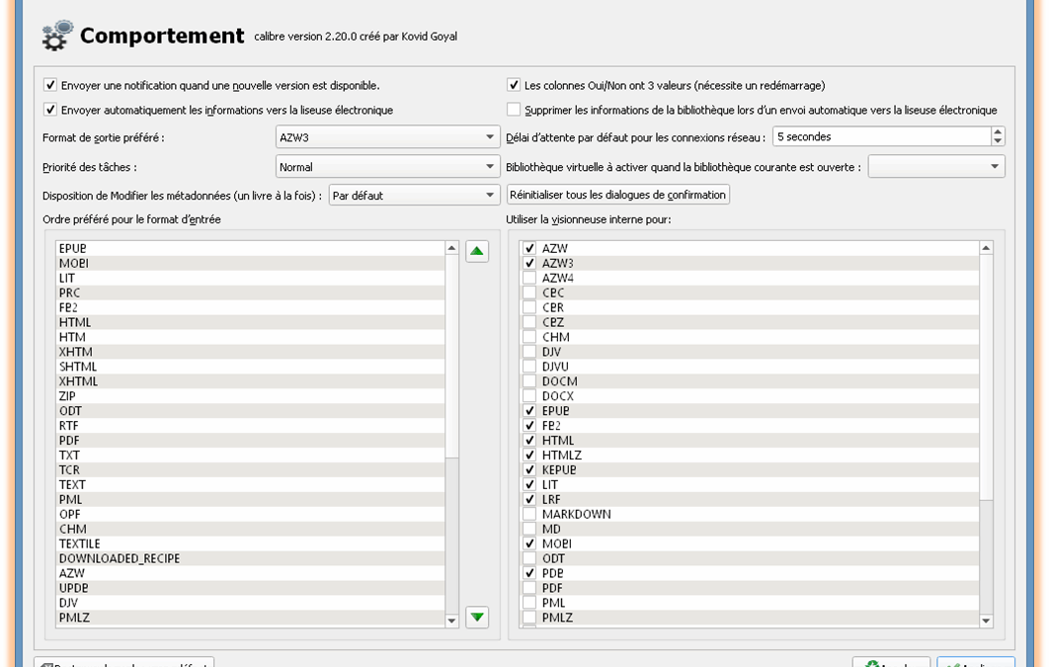This screenshot has width=1049, height=667.
Task: Select XHTM in input format list
Action: click(250, 351)
